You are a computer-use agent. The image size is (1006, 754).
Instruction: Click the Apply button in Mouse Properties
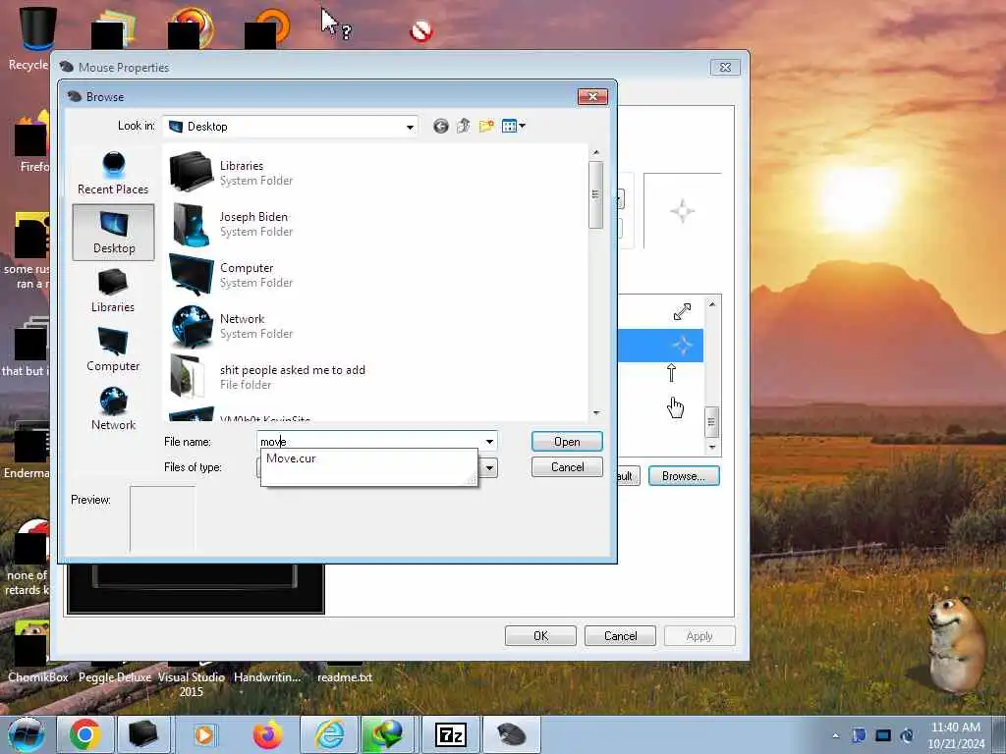pyautogui.click(x=699, y=635)
